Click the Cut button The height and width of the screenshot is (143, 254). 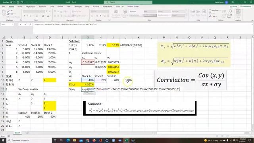click(10, 11)
